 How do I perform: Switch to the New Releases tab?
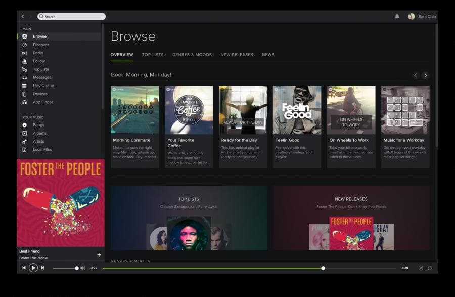point(237,55)
